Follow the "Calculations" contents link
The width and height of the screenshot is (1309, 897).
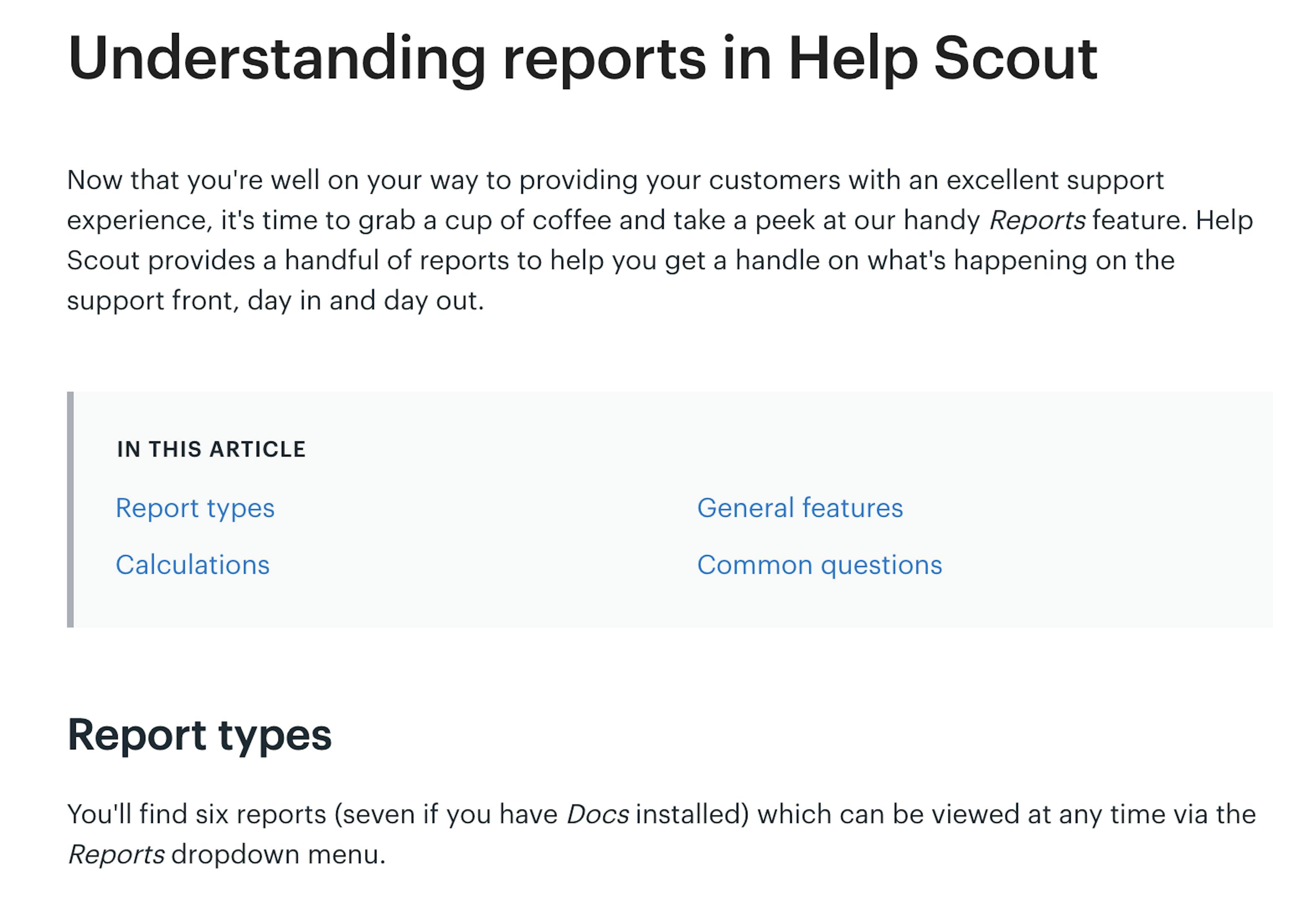193,564
